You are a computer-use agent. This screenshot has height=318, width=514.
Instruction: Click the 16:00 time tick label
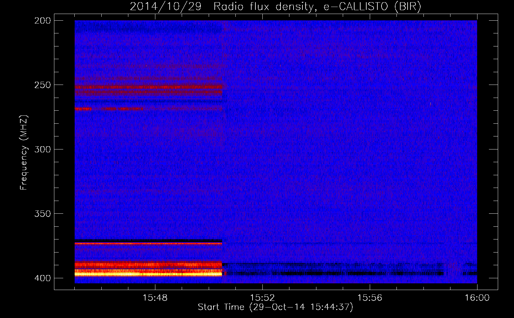pyautogui.click(x=477, y=298)
